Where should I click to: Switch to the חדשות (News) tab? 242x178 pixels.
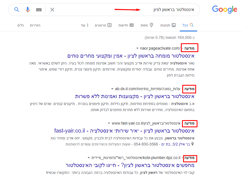(126, 25)
